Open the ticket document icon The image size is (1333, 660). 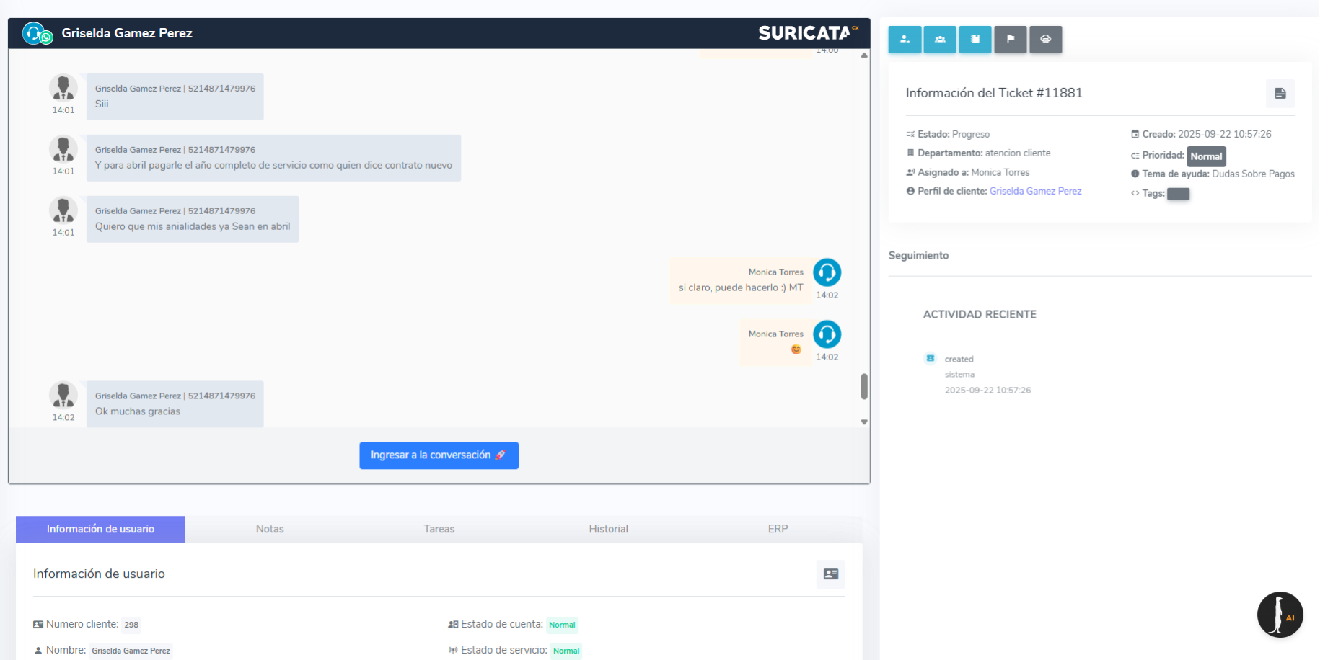coord(1280,94)
